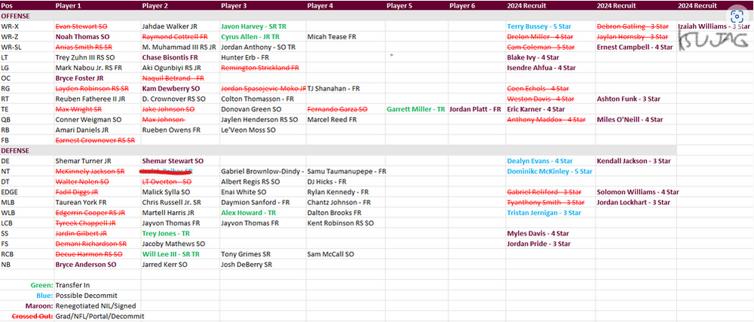
Task: Select the Garrett Miller - TR cell
Action: (415, 109)
